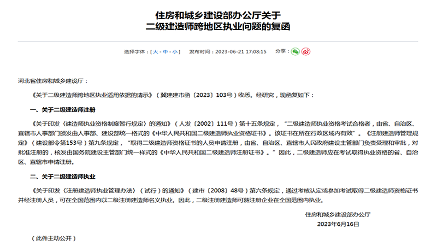This screenshot has height=246, width=437.
Task: Click the signing date 2023年6月16日
Action: (338, 224)
